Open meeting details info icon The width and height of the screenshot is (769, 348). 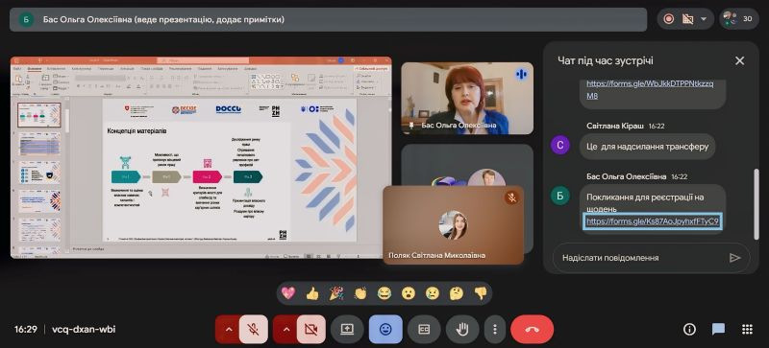click(x=689, y=330)
